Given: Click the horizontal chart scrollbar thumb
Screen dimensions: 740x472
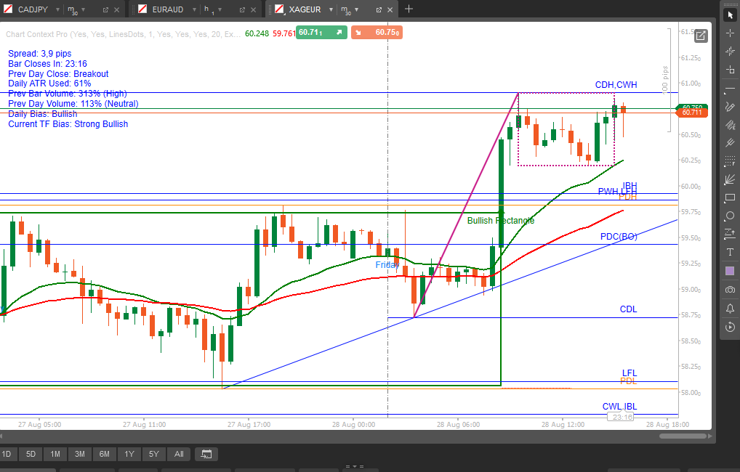Looking at the screenshot, I should pos(683,436).
